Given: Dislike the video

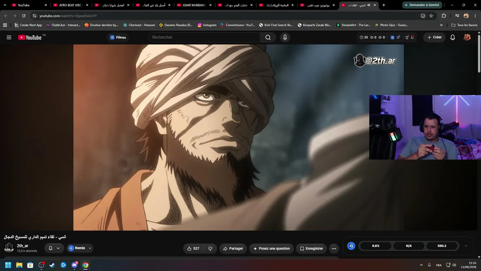Looking at the screenshot, I should [x=210, y=248].
